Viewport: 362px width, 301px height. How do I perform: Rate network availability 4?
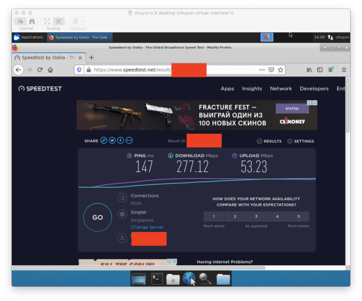point(277,217)
